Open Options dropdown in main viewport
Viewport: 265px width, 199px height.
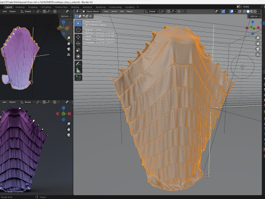coord(255,16)
